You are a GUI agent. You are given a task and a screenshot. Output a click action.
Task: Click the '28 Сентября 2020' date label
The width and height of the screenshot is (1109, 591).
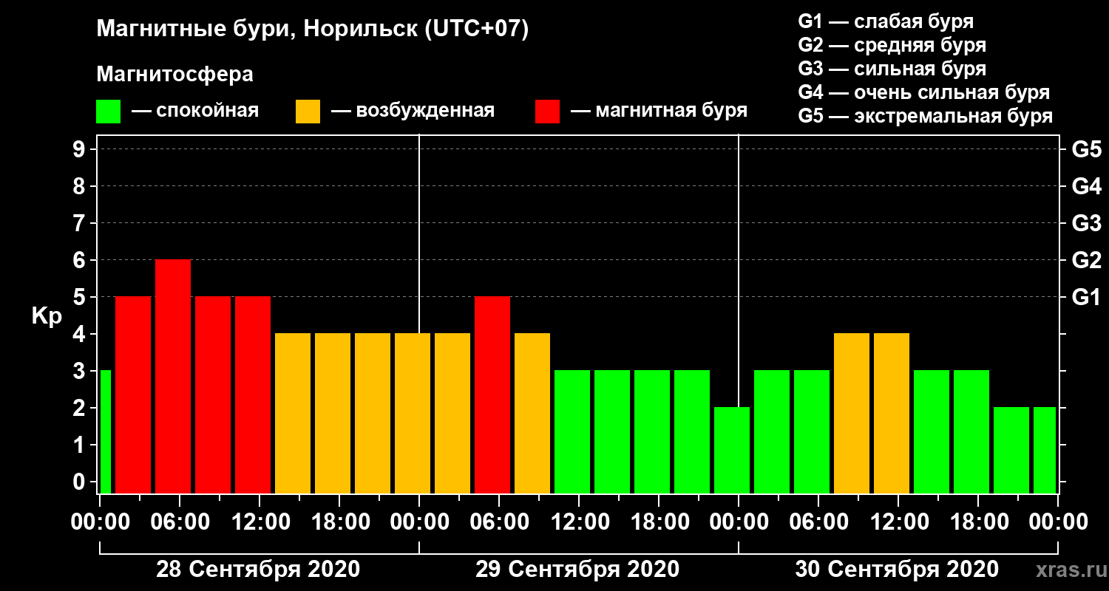(x=258, y=570)
